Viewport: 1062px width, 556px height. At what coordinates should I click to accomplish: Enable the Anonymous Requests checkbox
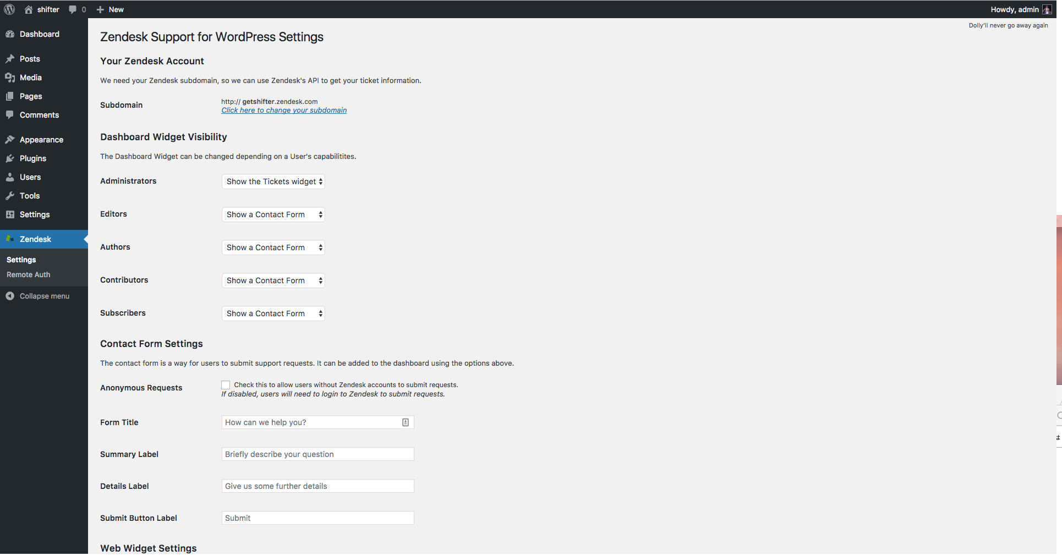click(226, 385)
